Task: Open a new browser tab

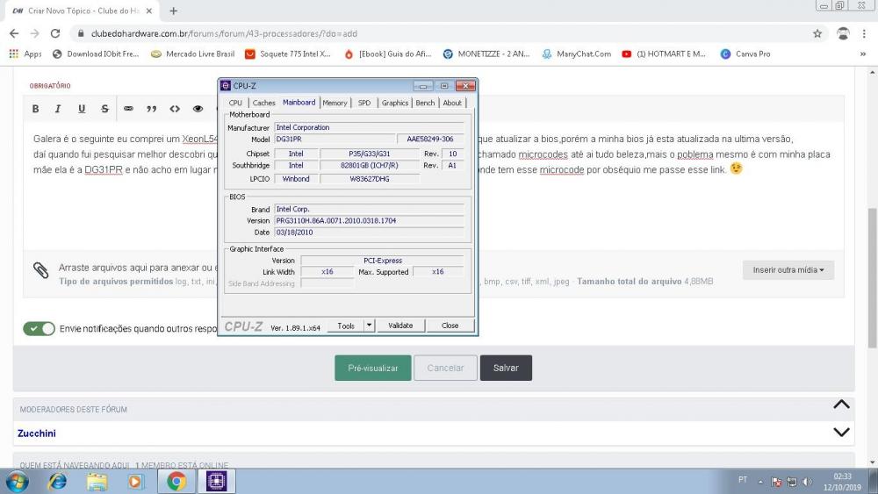Action: (174, 11)
